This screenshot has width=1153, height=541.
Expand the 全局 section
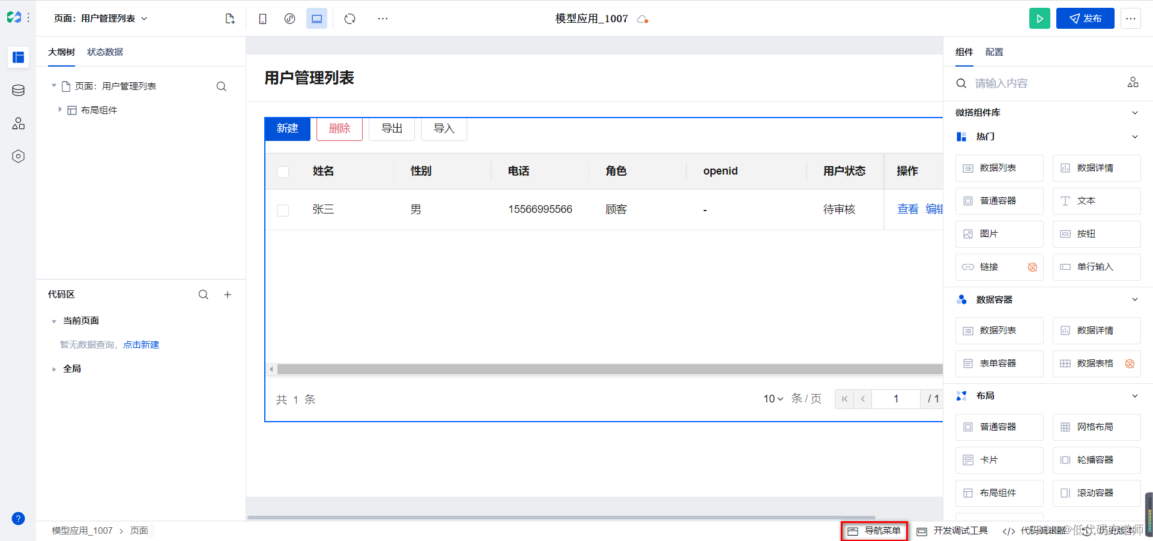click(54, 369)
